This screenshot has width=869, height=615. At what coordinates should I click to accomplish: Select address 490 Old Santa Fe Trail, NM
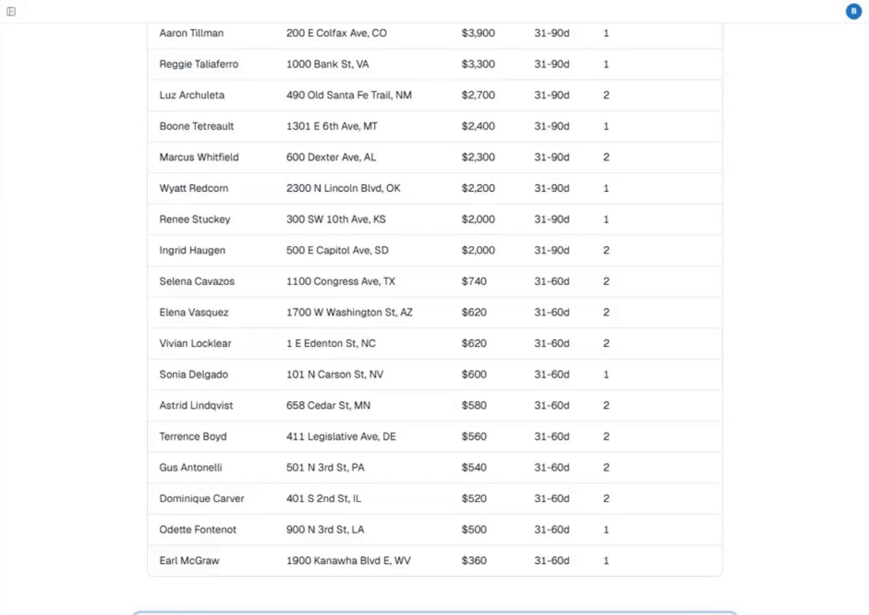click(349, 95)
